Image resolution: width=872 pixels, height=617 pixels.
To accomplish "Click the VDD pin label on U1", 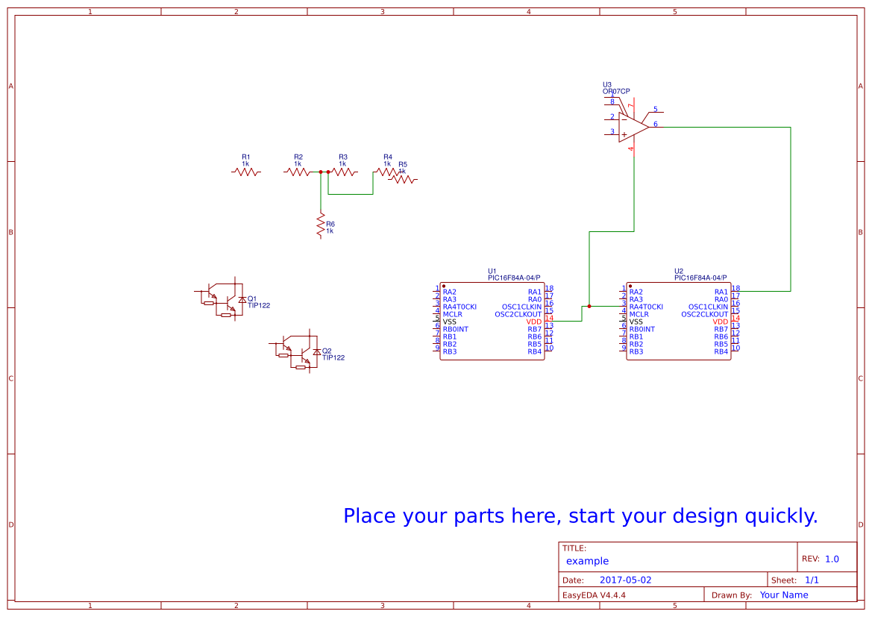I will pos(534,322).
